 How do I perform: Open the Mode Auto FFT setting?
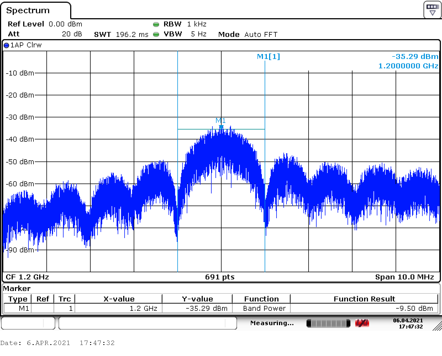click(x=248, y=34)
